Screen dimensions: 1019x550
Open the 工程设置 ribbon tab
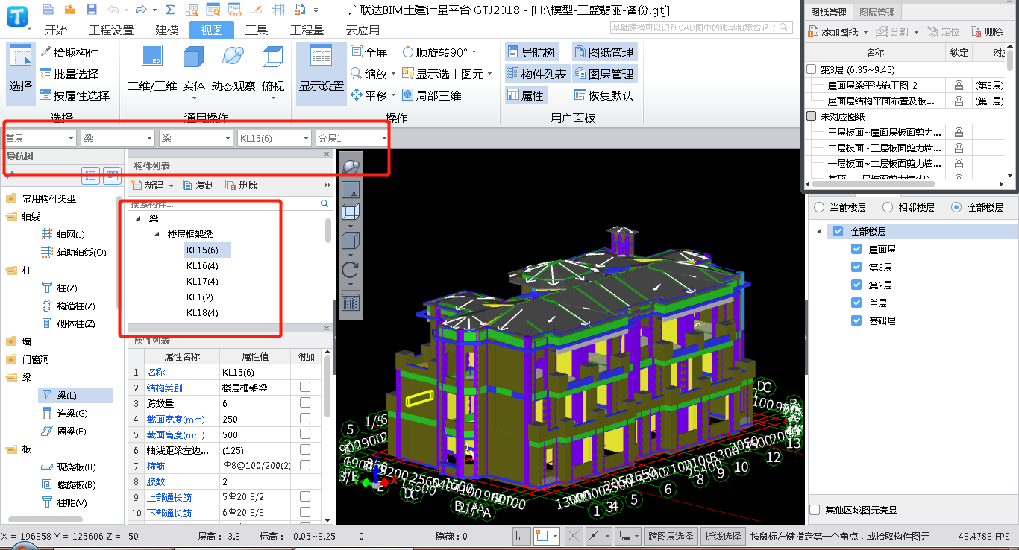click(111, 31)
